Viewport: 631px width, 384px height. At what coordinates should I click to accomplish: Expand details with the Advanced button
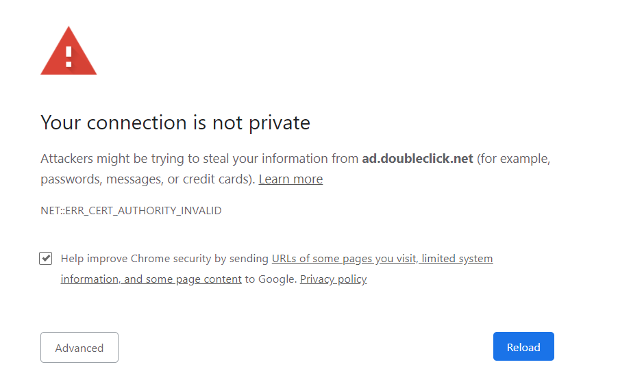point(79,348)
